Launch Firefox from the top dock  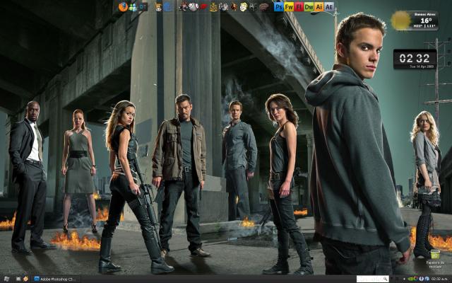coord(123,6)
